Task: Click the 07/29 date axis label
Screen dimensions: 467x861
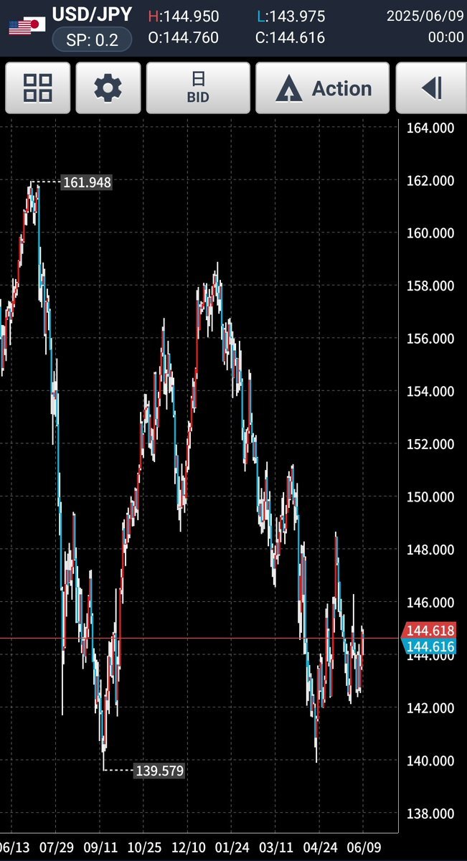Action: (x=55, y=846)
